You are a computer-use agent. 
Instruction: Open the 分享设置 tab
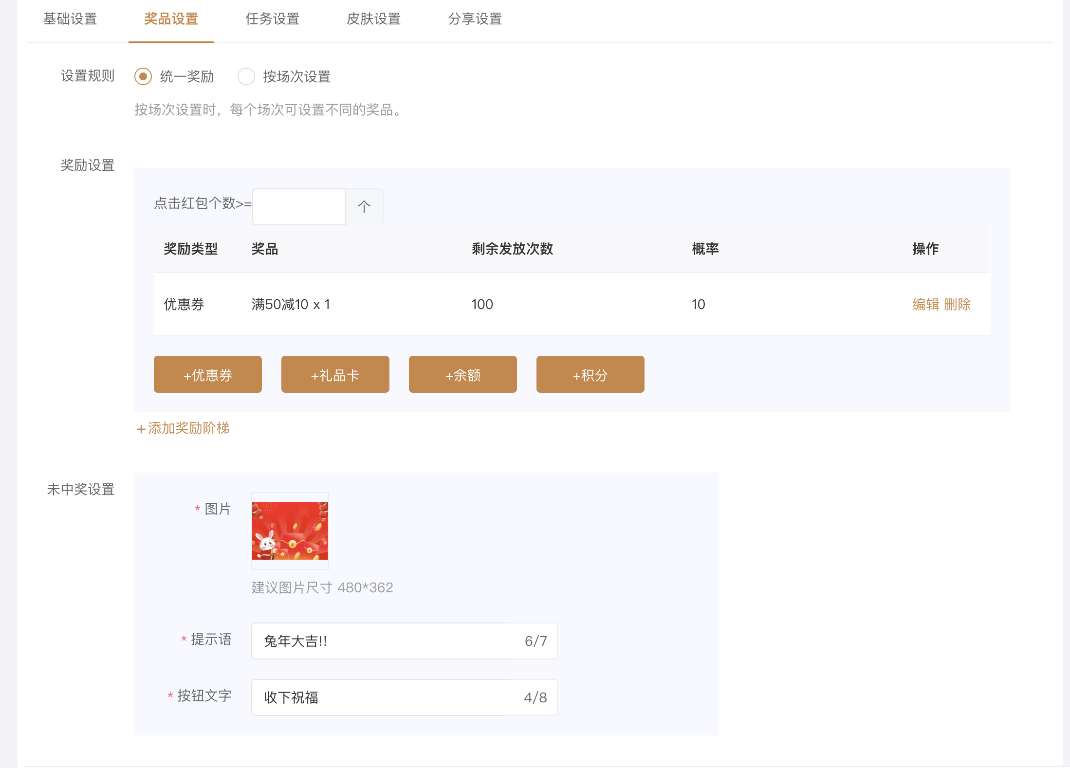coord(475,19)
